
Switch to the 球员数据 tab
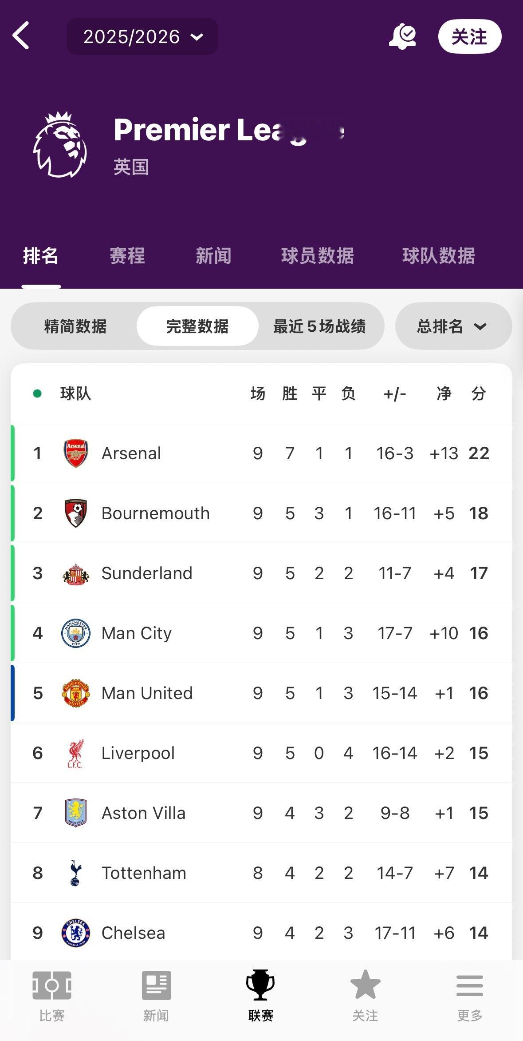[x=318, y=256]
